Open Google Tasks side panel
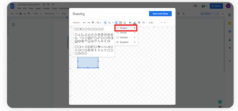The image size is (238, 111). pyautogui.click(x=230, y=32)
